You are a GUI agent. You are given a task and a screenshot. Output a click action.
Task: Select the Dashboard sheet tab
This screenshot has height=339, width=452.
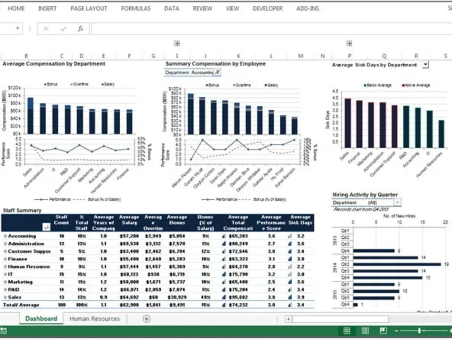[41, 319]
